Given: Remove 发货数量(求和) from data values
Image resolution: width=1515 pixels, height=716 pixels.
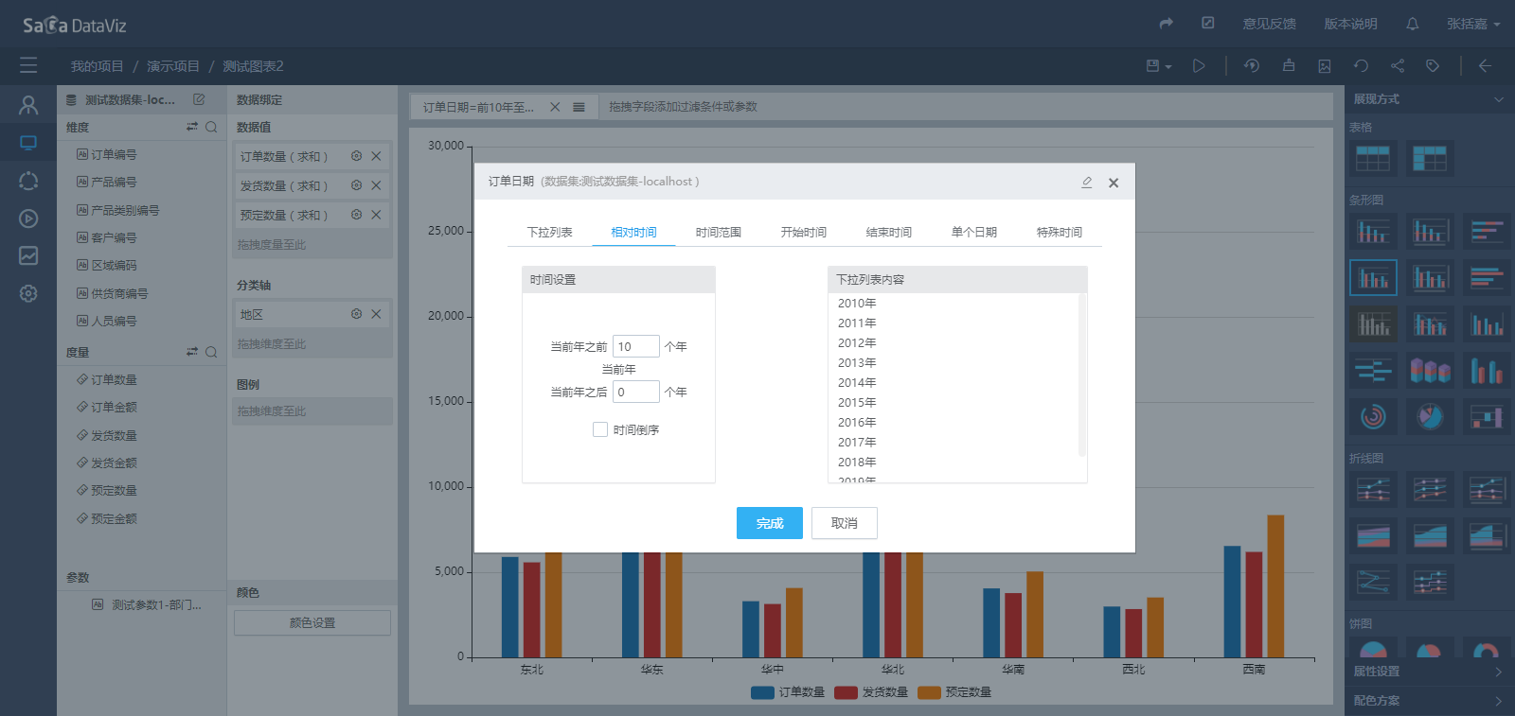Looking at the screenshot, I should pyautogui.click(x=376, y=185).
